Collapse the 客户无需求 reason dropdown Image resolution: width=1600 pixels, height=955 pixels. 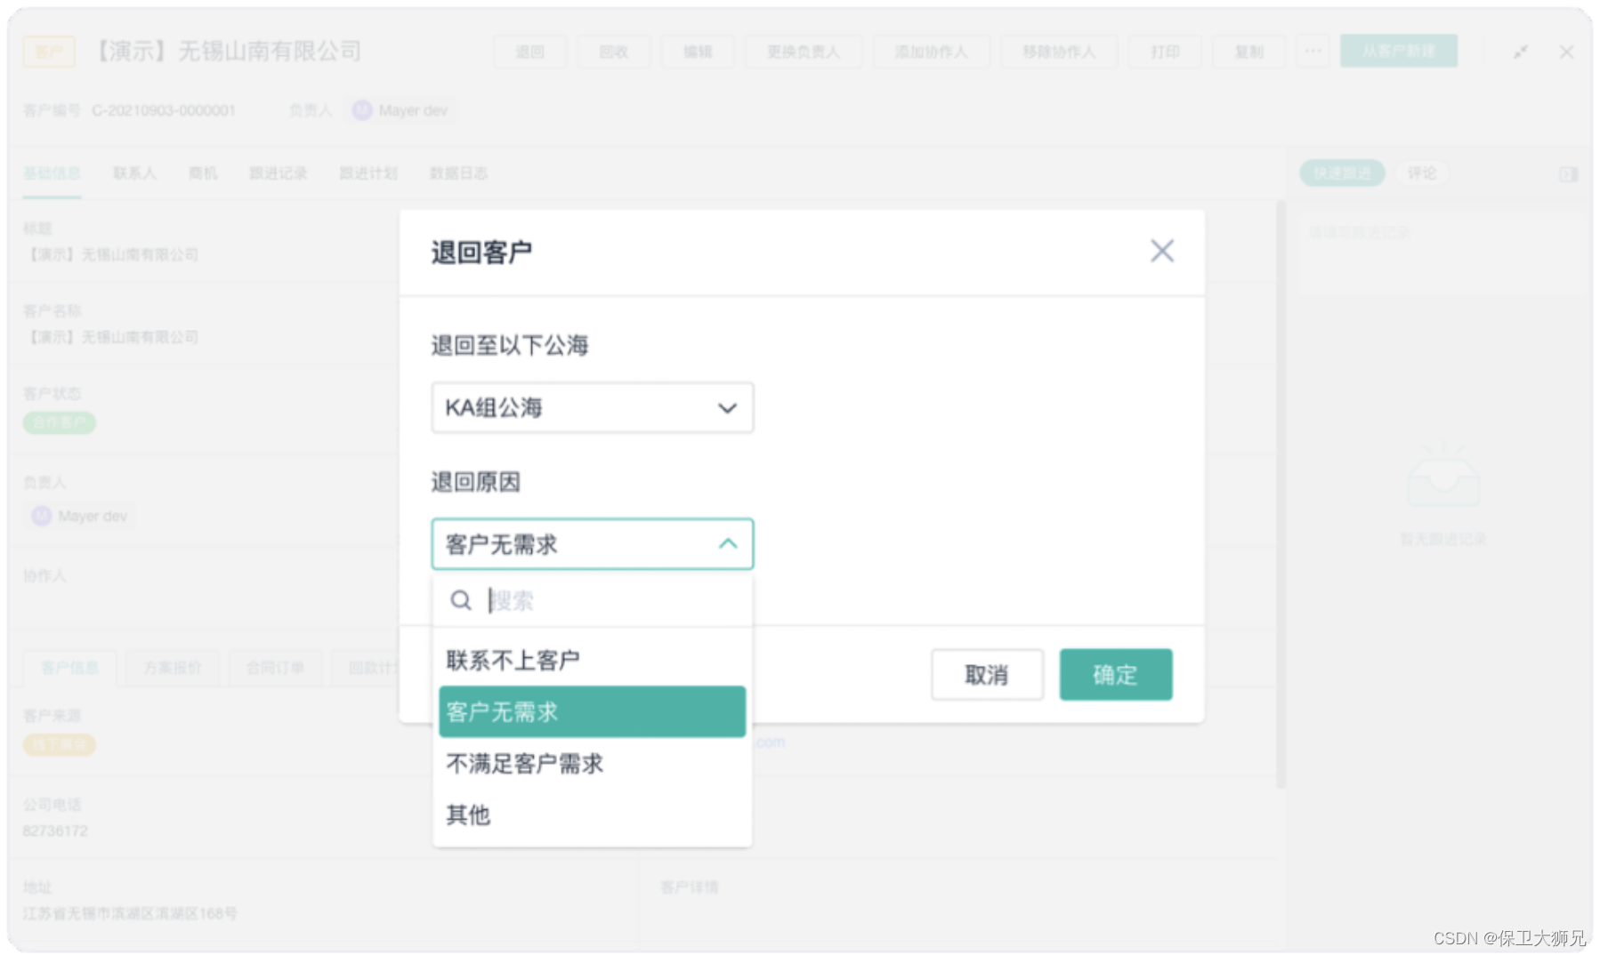(592, 543)
